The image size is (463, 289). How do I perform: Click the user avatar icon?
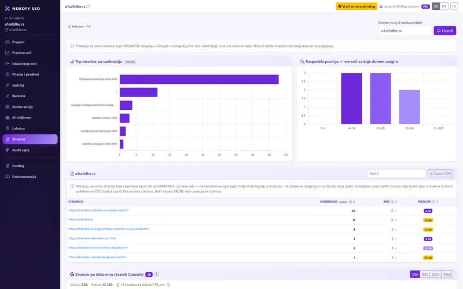(381, 6)
